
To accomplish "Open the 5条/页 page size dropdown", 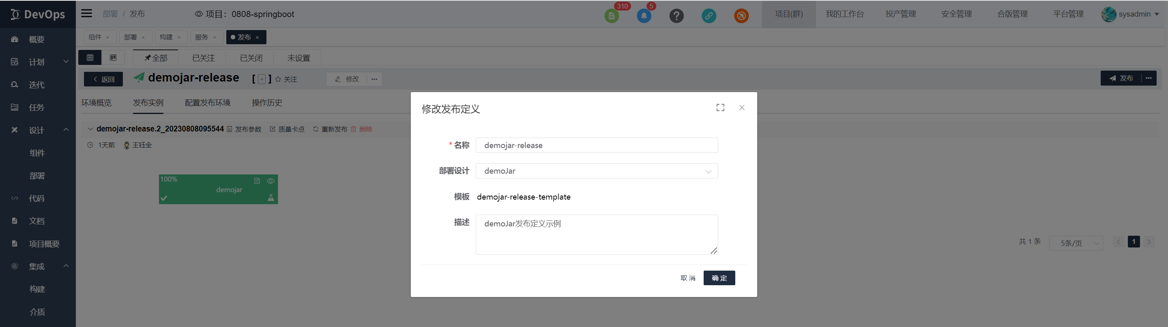I will [x=1076, y=243].
